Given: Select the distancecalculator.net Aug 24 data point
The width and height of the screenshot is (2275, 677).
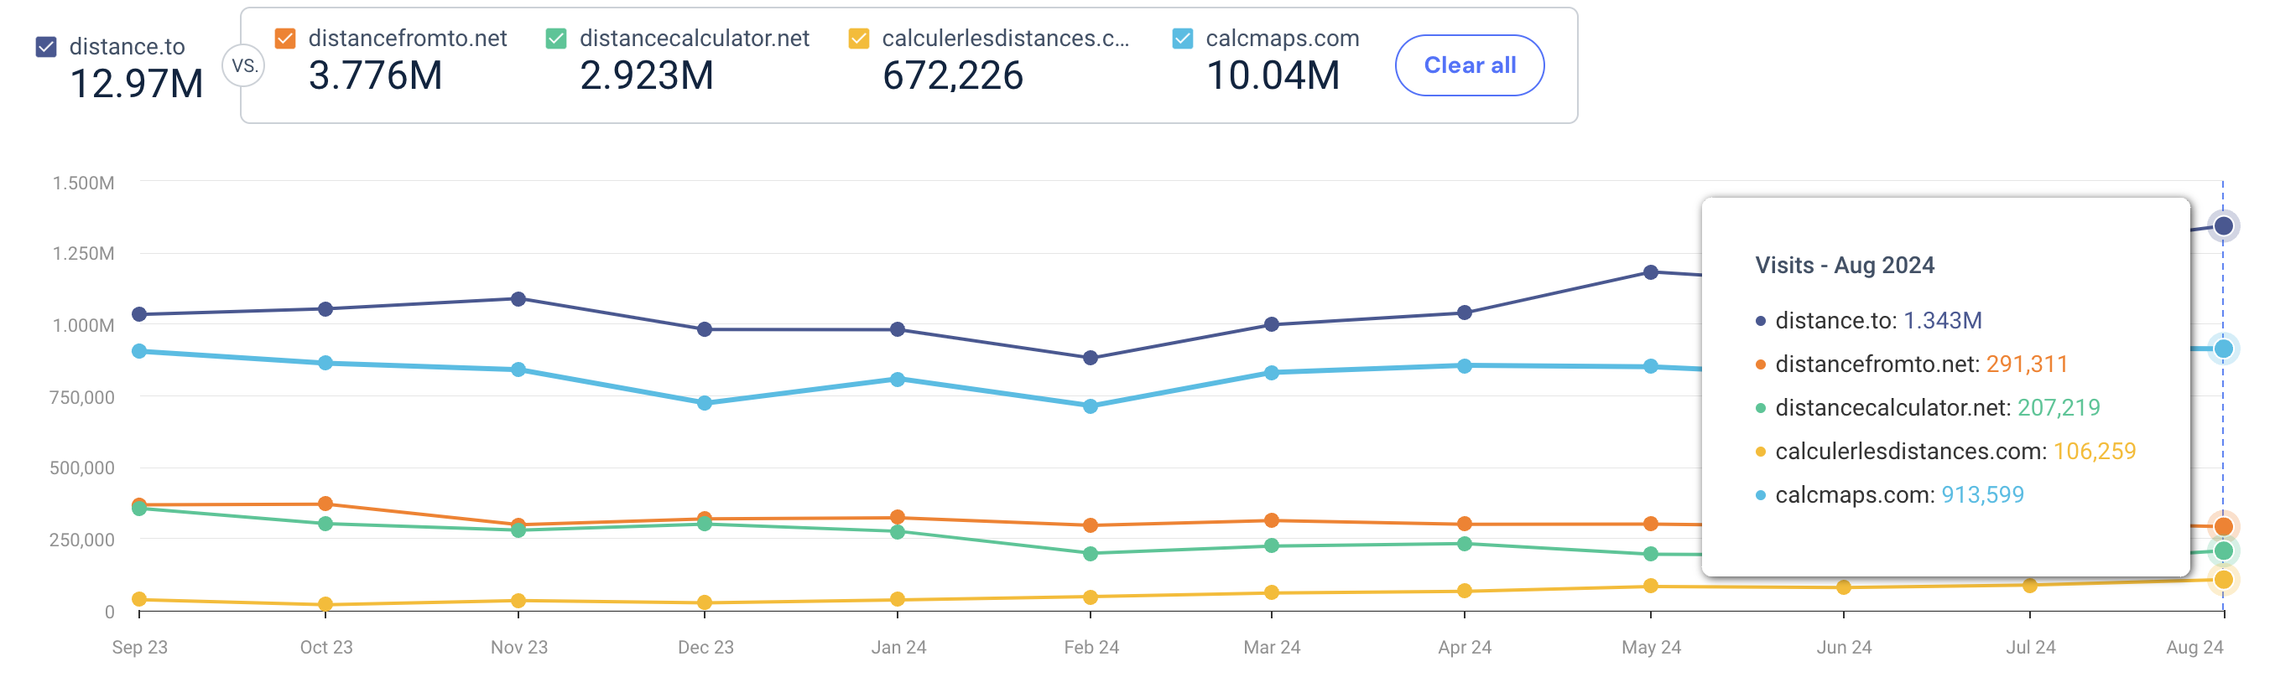Looking at the screenshot, I should pyautogui.click(x=2223, y=551).
